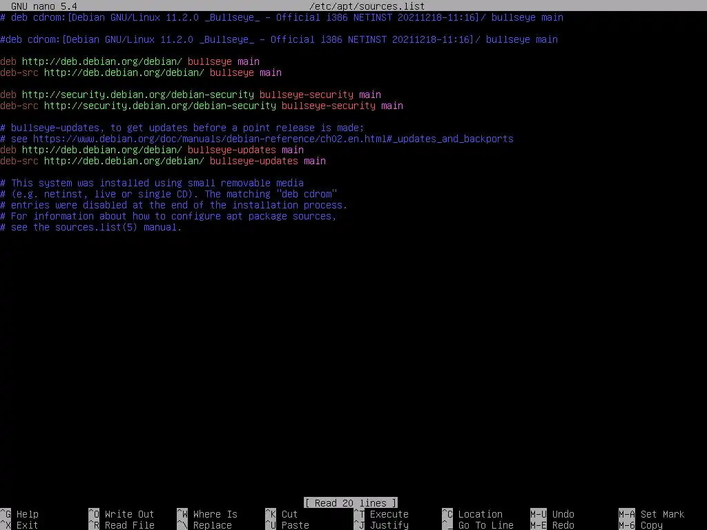
Task: Click the M-E Redo shortcut
Action: (552, 525)
